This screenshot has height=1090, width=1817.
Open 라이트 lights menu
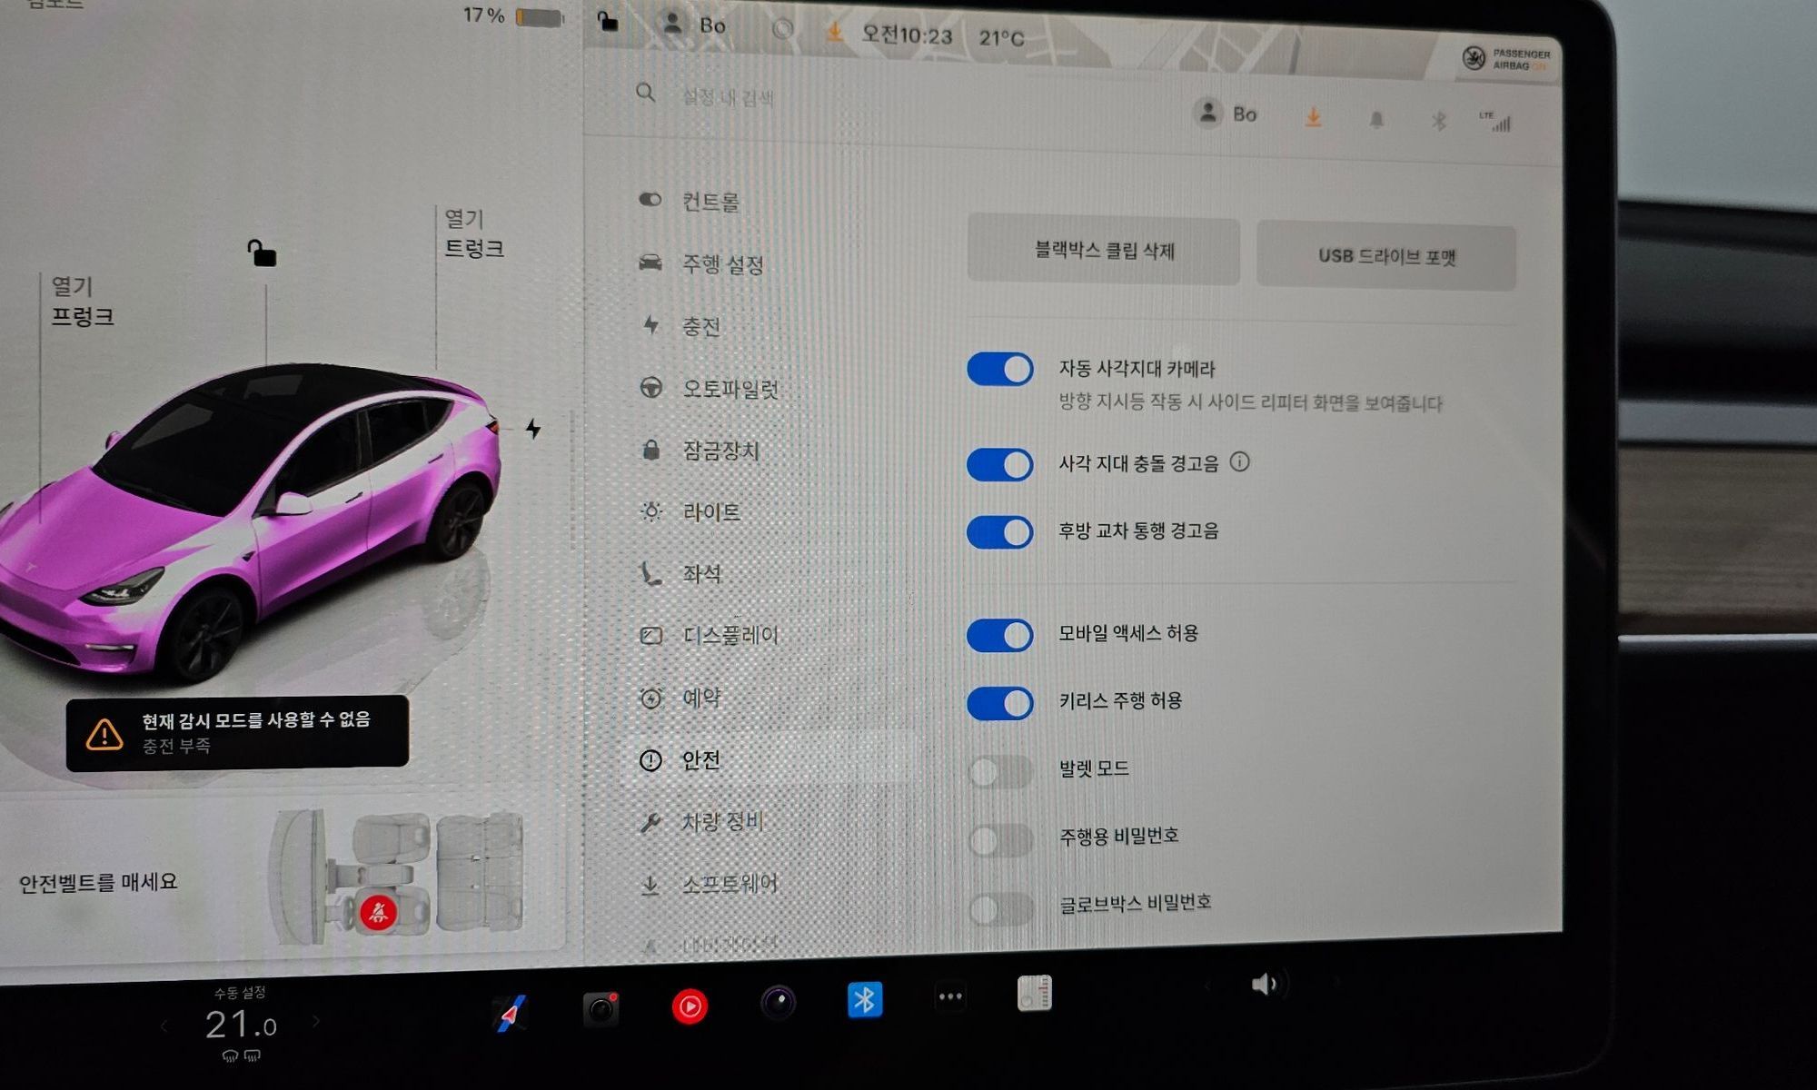(690, 512)
